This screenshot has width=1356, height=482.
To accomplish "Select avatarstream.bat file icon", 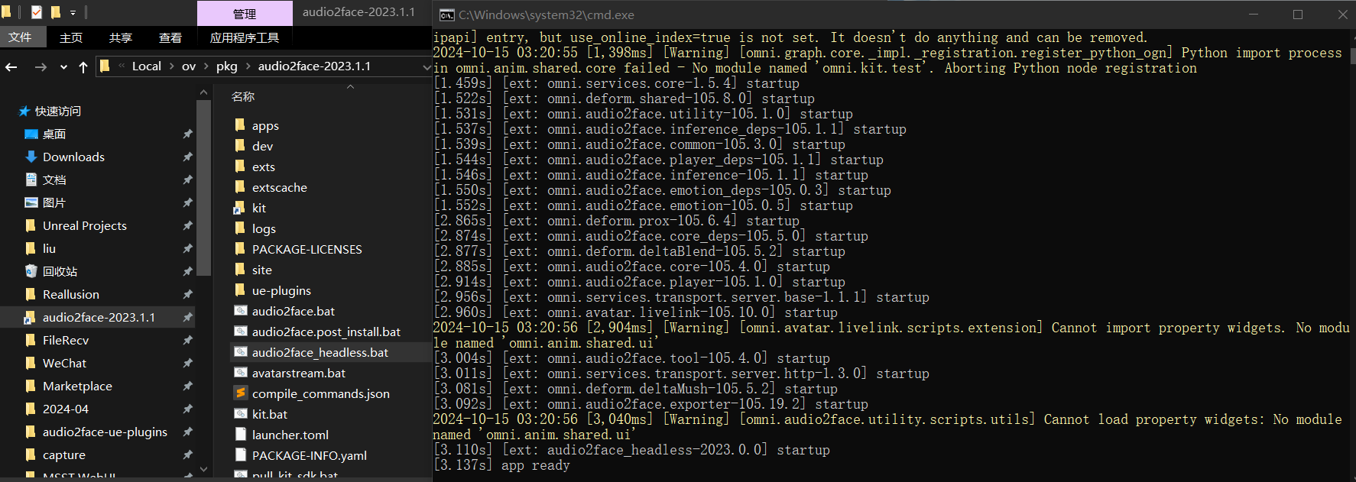I will [x=240, y=373].
